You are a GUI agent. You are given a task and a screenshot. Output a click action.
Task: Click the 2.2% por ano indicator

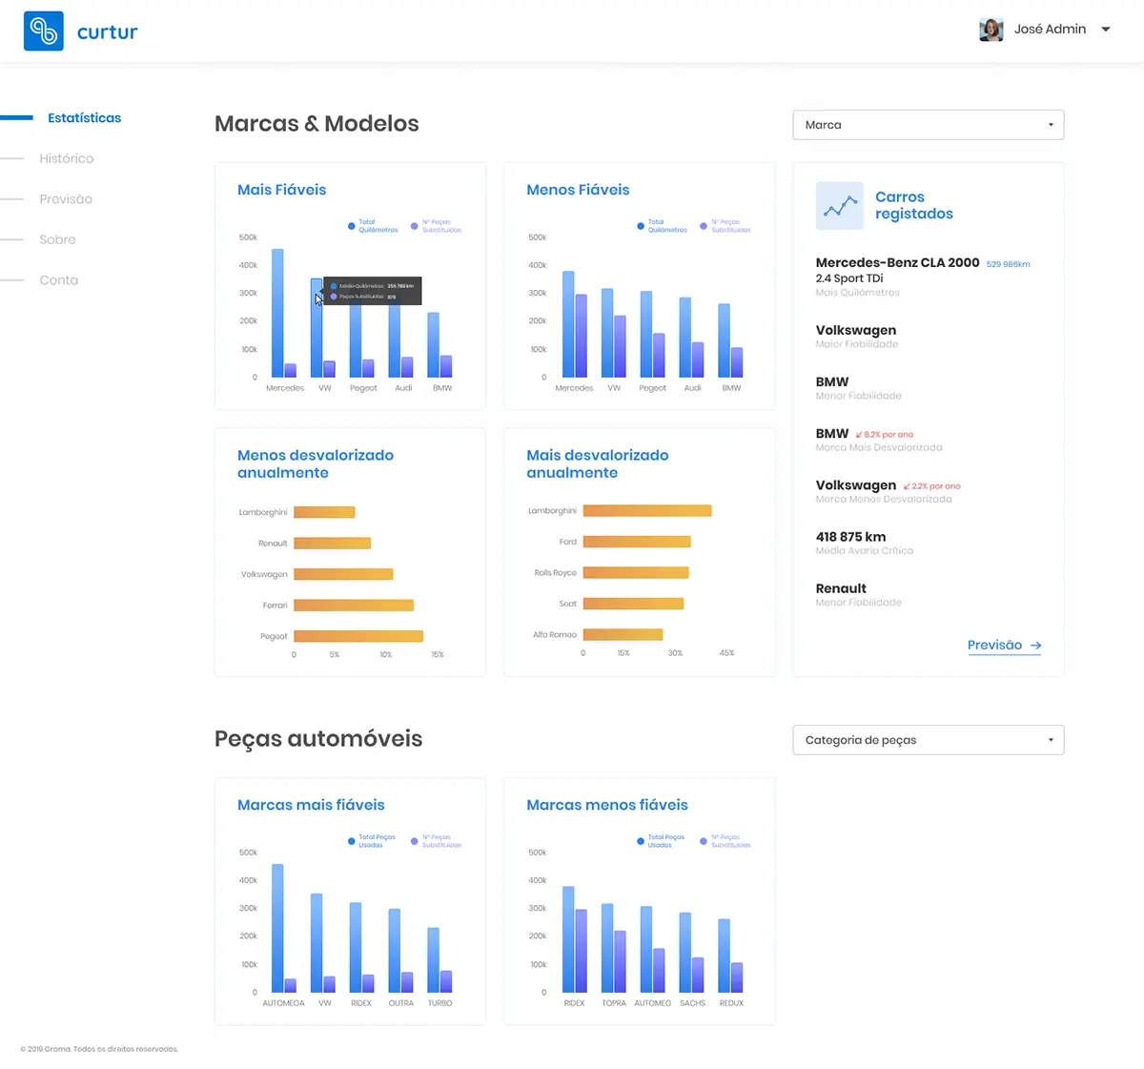click(x=932, y=486)
